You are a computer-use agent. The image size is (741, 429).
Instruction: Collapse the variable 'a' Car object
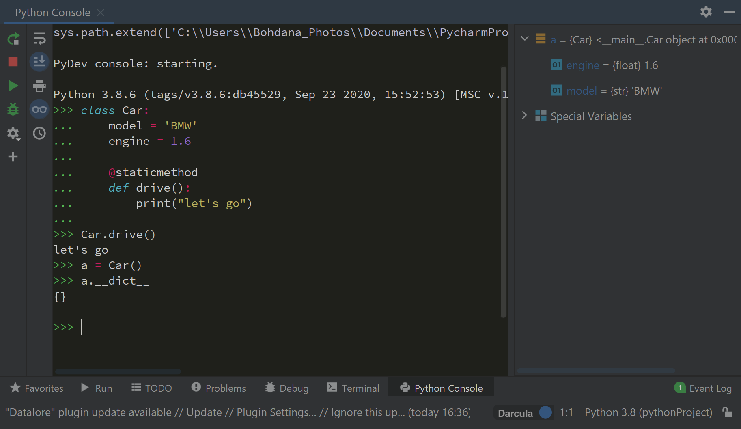pyautogui.click(x=525, y=39)
